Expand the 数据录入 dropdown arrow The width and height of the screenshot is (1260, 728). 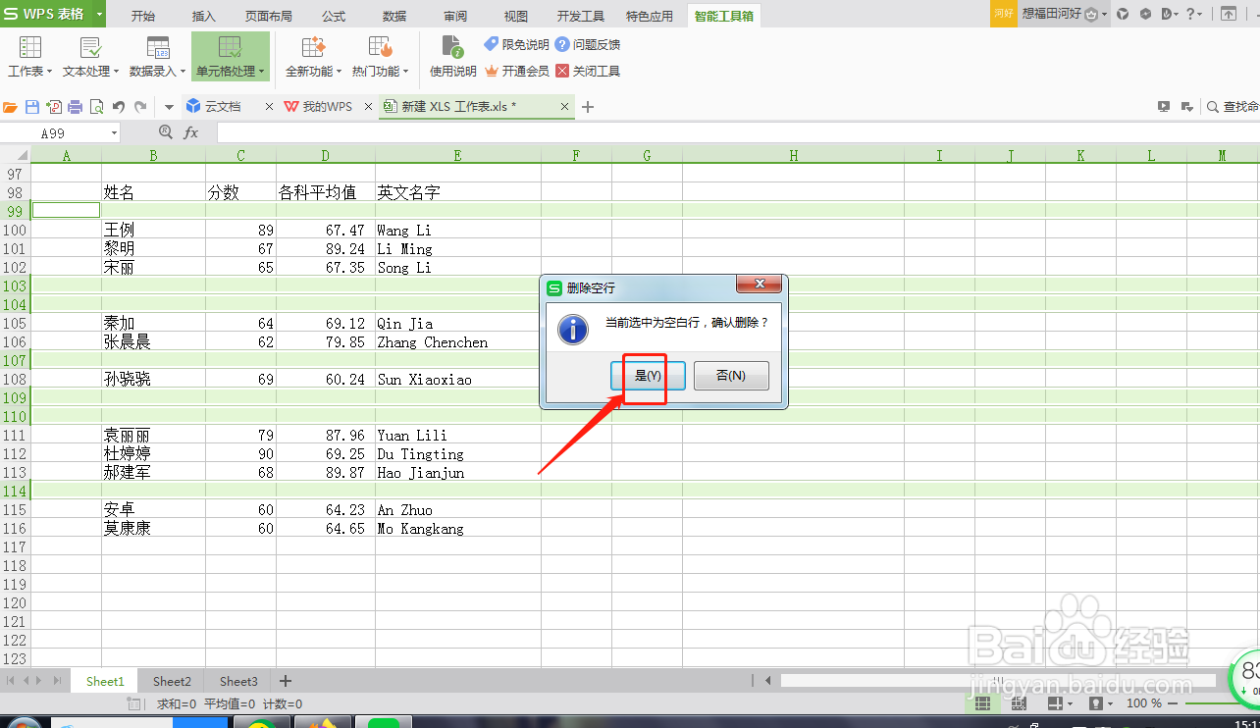183,72
